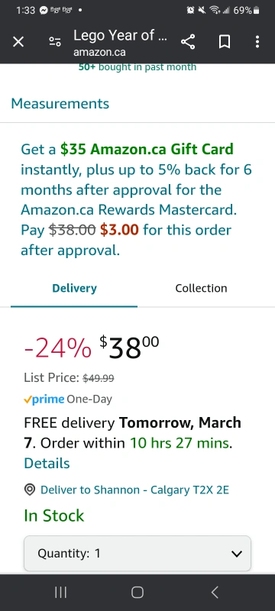275x611 pixels.
Task: Open the $35 Gift Card Mastercard offer
Action: (137, 199)
